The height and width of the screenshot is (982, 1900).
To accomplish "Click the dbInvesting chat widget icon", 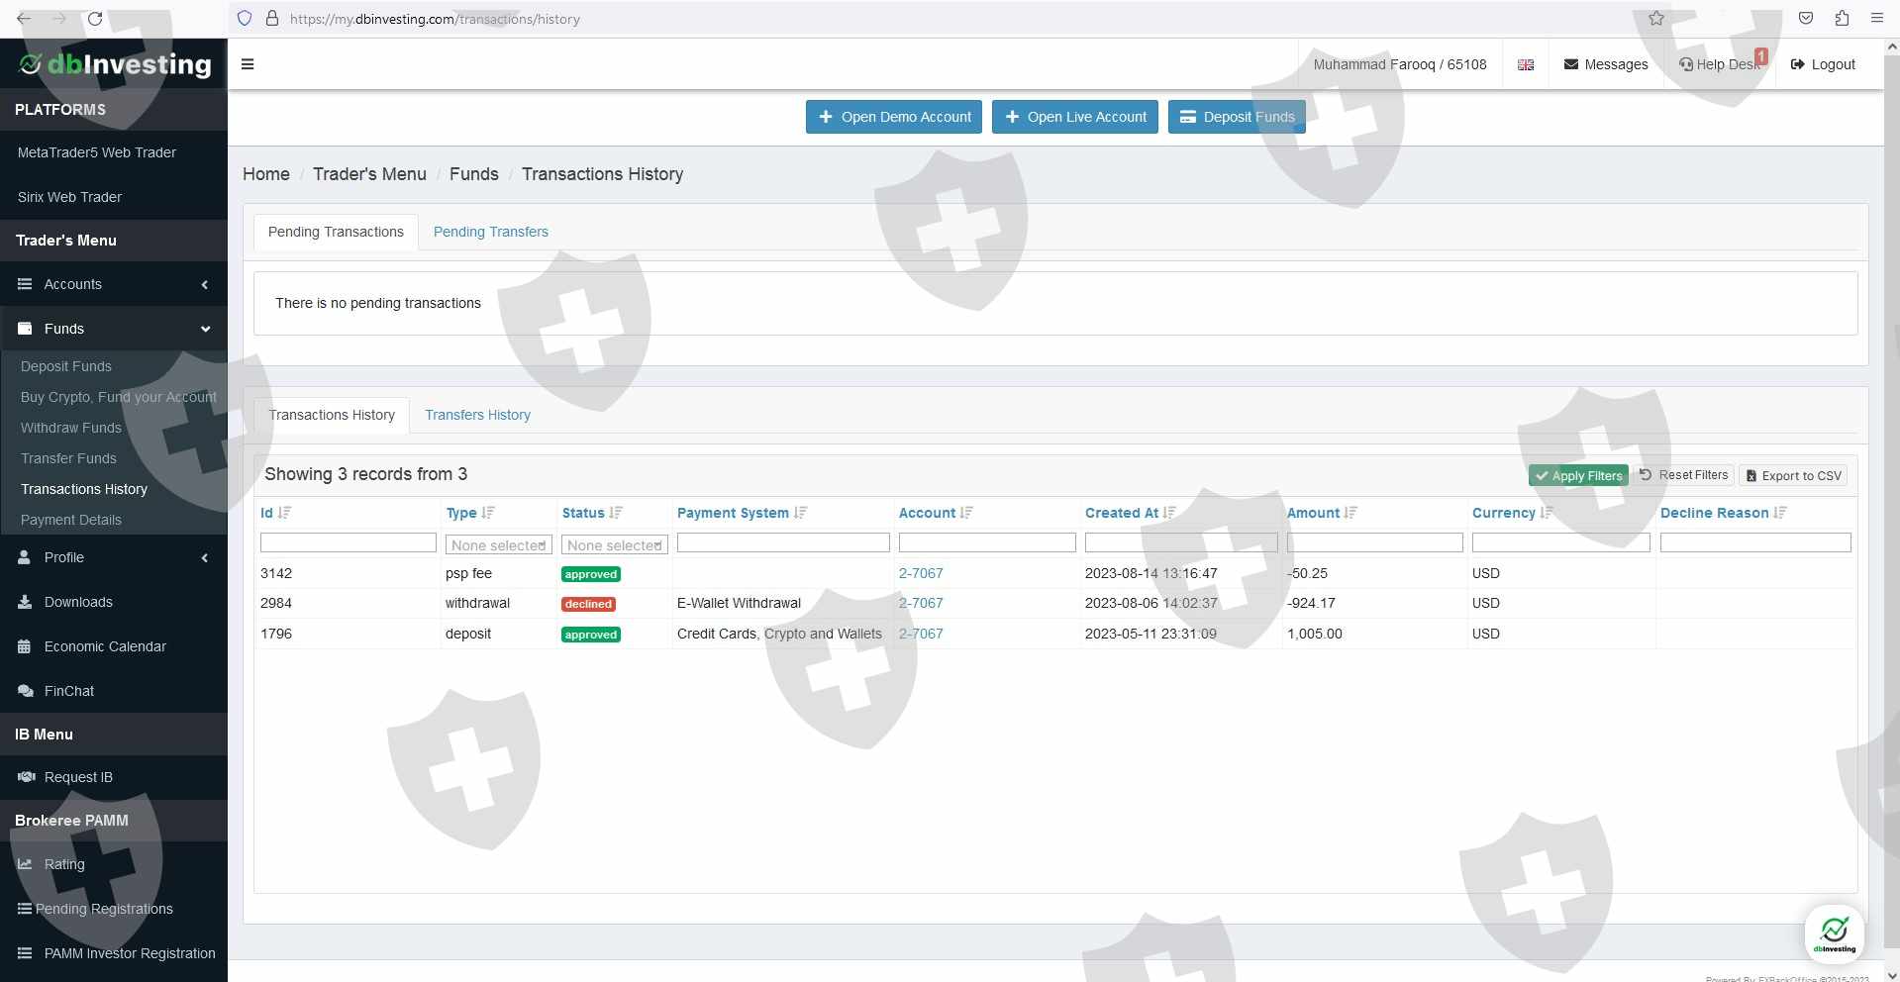I will [x=1834, y=933].
